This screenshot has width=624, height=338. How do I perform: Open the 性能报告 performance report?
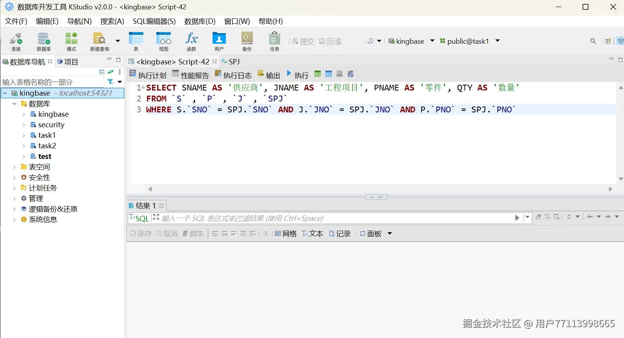(x=191, y=75)
